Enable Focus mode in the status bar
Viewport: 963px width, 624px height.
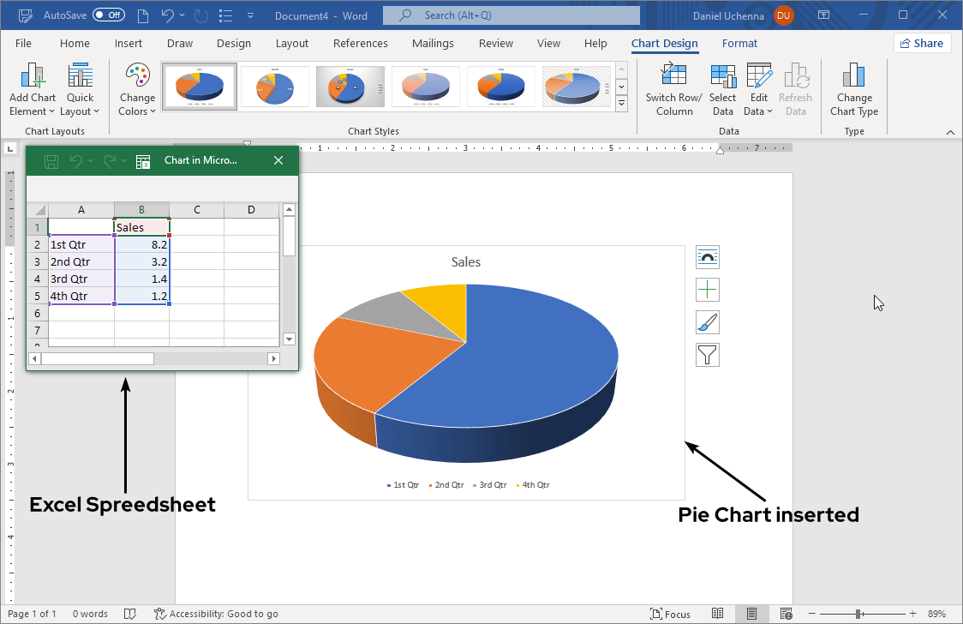click(x=673, y=614)
